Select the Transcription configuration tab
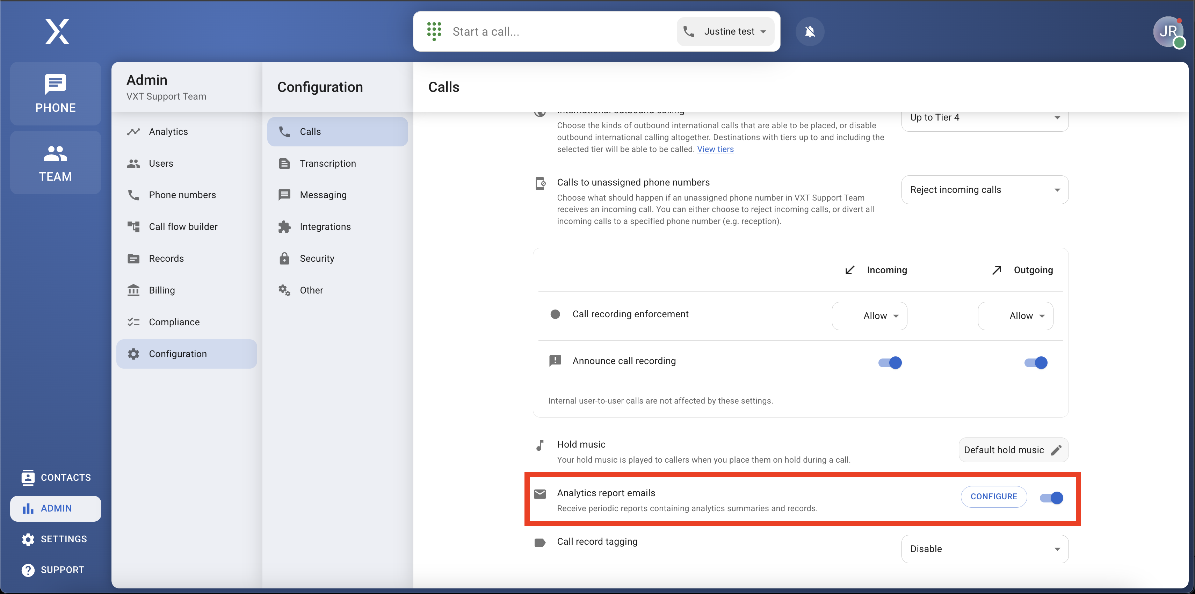This screenshot has height=594, width=1195. point(337,164)
